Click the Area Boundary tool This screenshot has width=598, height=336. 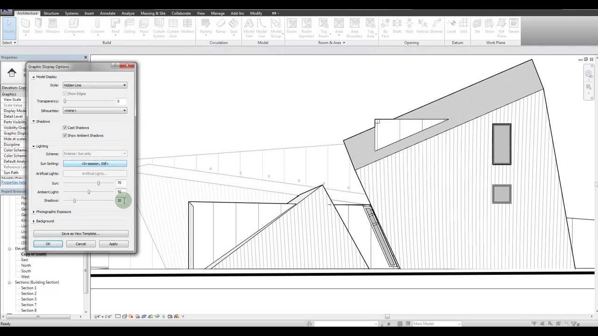click(355, 28)
